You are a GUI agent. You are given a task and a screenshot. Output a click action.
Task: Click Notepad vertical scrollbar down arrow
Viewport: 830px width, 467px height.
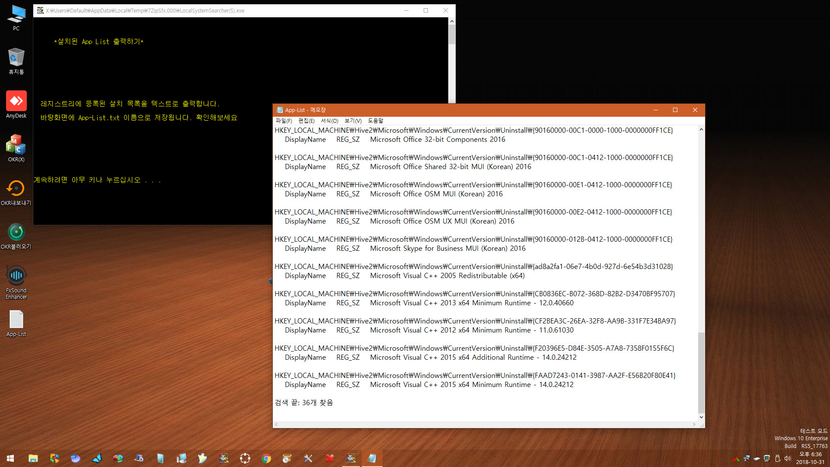coord(701,417)
